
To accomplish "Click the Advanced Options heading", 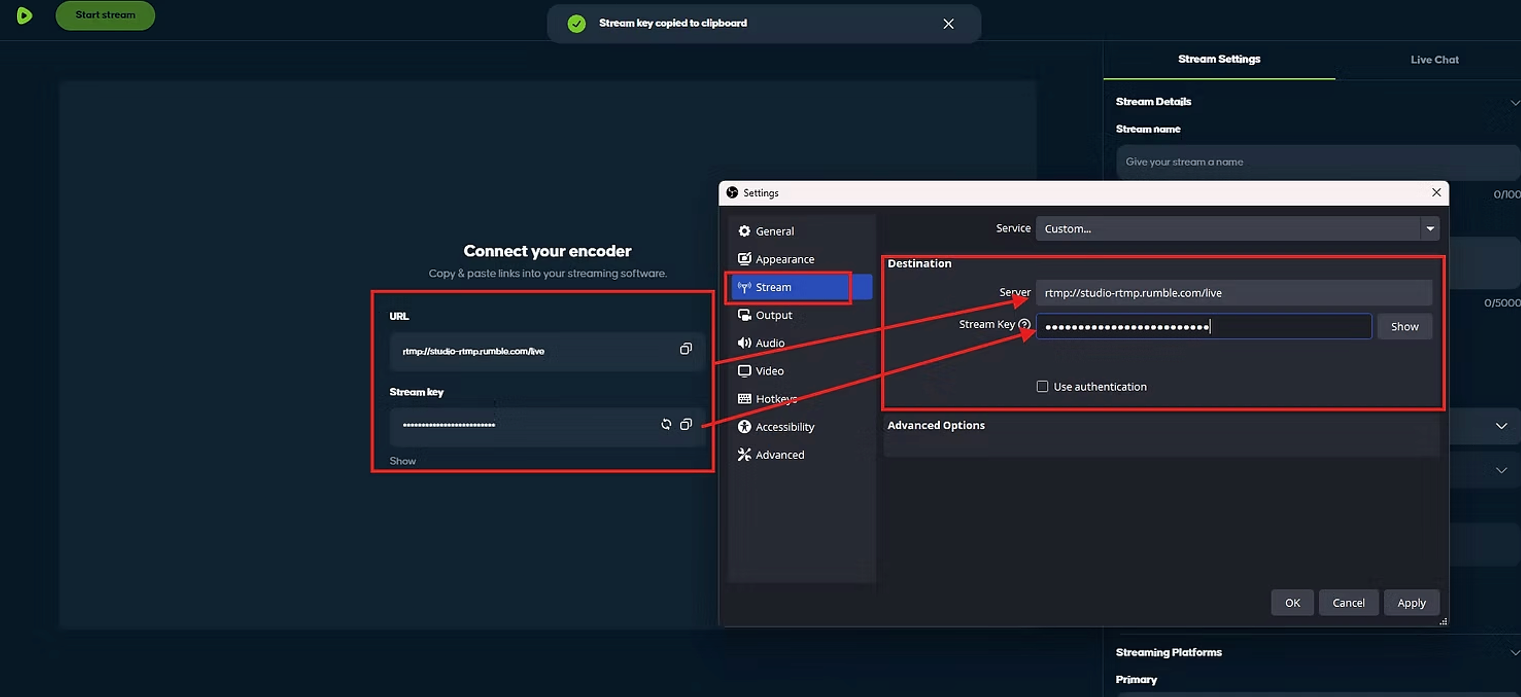I will tap(936, 425).
